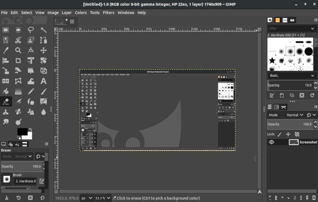Select the Move tool

pyautogui.click(x=43, y=50)
